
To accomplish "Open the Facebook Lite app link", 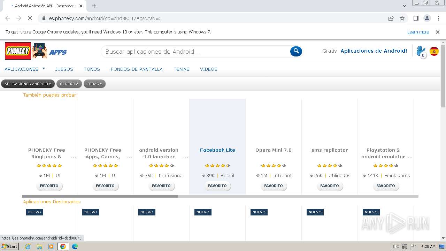I will point(217,150).
